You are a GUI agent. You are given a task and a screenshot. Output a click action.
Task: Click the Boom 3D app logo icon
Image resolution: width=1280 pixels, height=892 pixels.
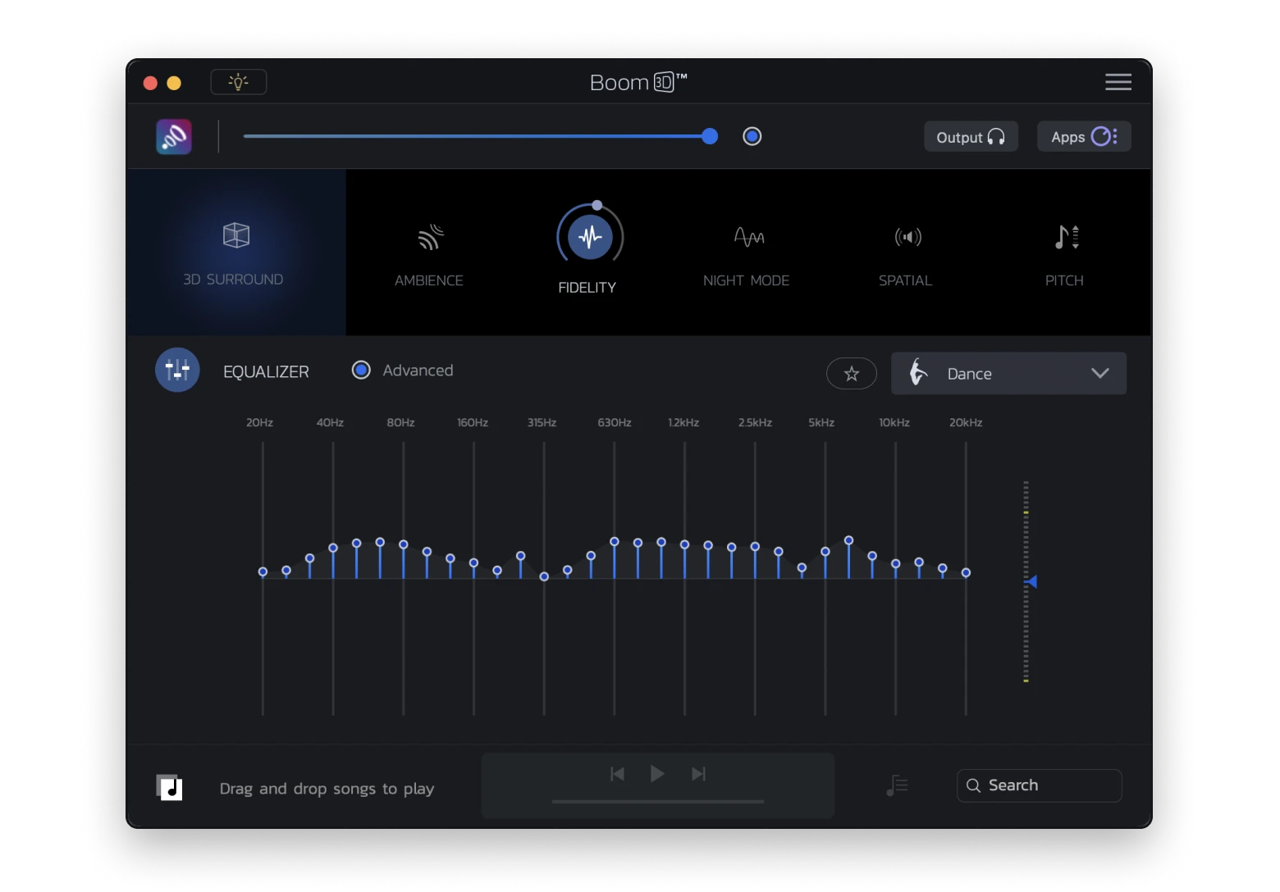[174, 137]
